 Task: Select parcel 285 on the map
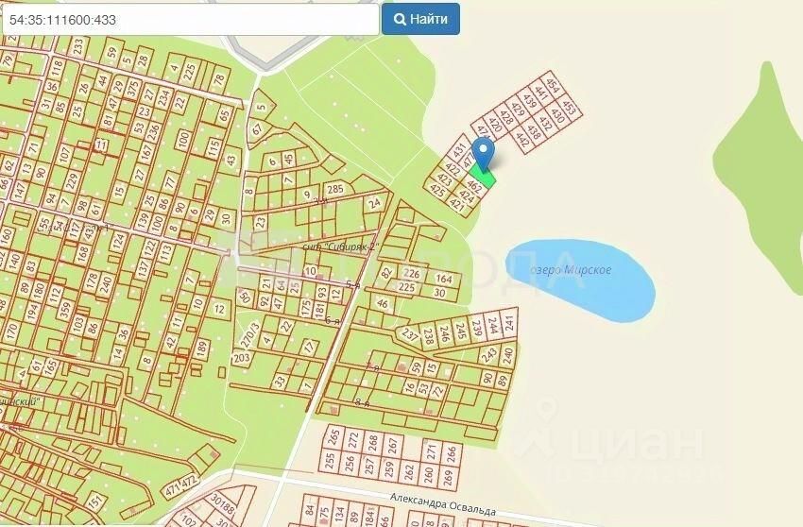pyautogui.click(x=335, y=189)
